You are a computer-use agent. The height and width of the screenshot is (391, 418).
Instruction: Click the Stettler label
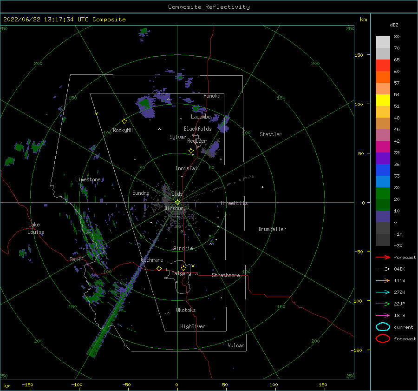coord(271,134)
